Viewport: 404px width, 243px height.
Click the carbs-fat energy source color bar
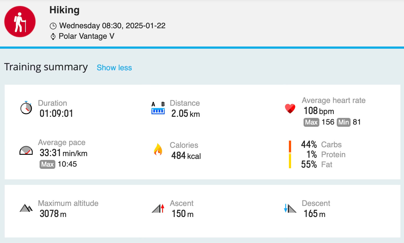click(x=290, y=154)
